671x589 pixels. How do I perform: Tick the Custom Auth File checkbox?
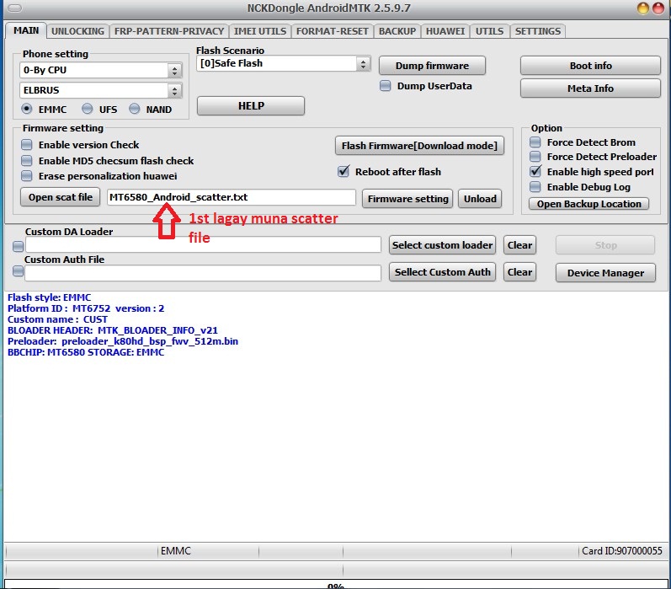(x=18, y=271)
